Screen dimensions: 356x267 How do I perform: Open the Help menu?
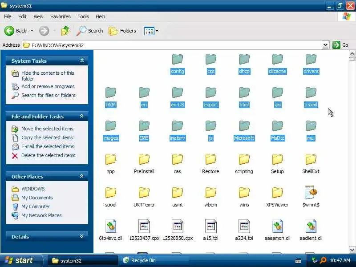tap(100, 16)
